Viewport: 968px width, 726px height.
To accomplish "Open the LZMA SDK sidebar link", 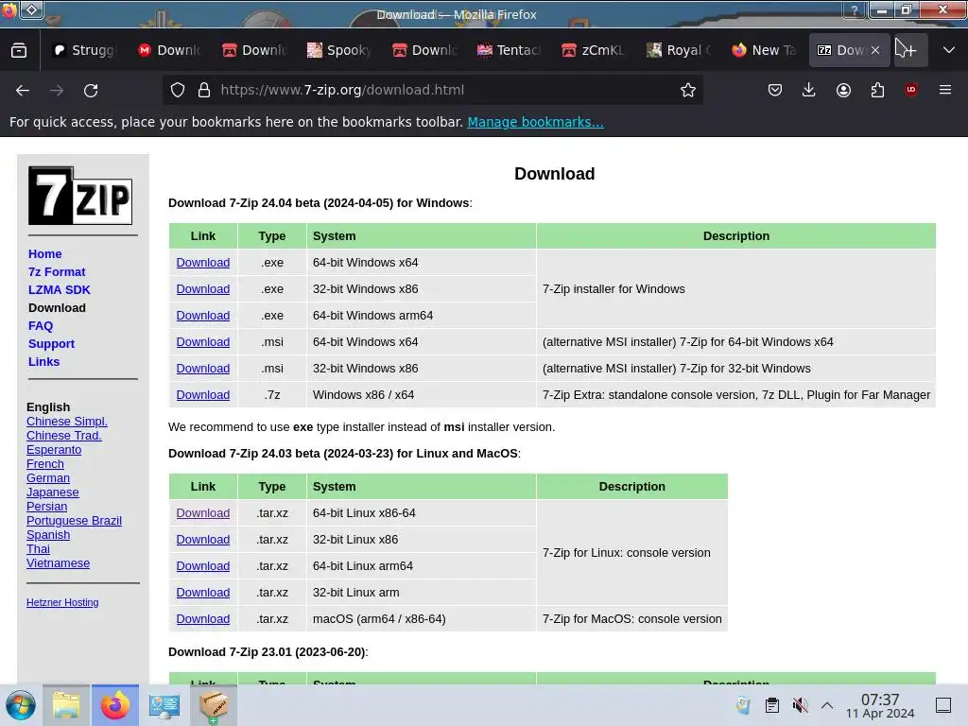I will [60, 289].
